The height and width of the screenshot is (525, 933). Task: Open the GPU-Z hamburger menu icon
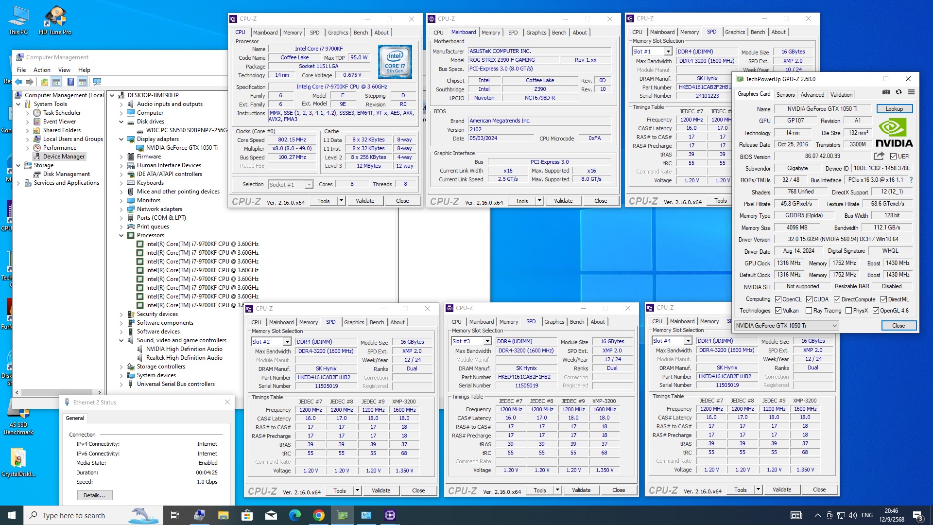pos(911,92)
